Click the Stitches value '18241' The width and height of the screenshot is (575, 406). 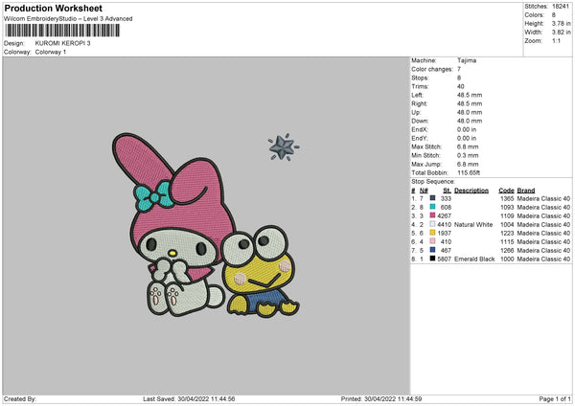tap(561, 7)
